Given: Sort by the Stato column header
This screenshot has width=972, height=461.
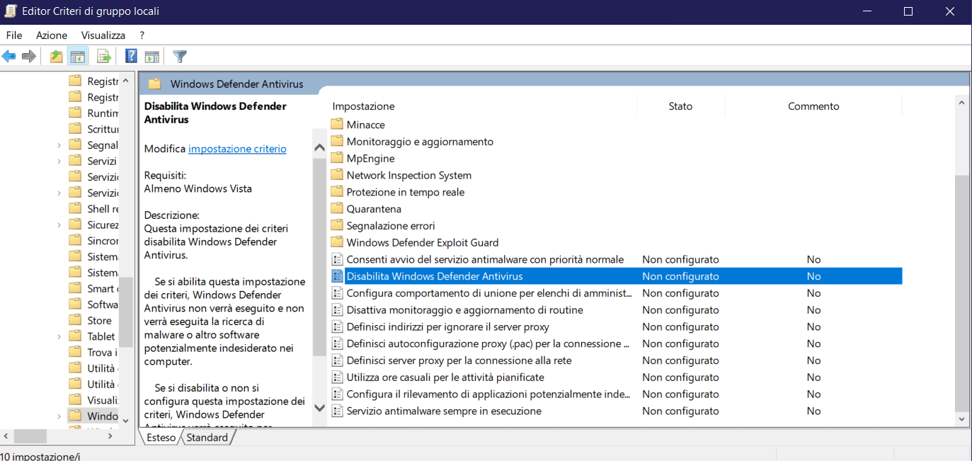Looking at the screenshot, I should pos(680,106).
